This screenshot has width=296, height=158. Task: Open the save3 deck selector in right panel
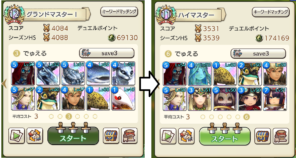[258, 54]
